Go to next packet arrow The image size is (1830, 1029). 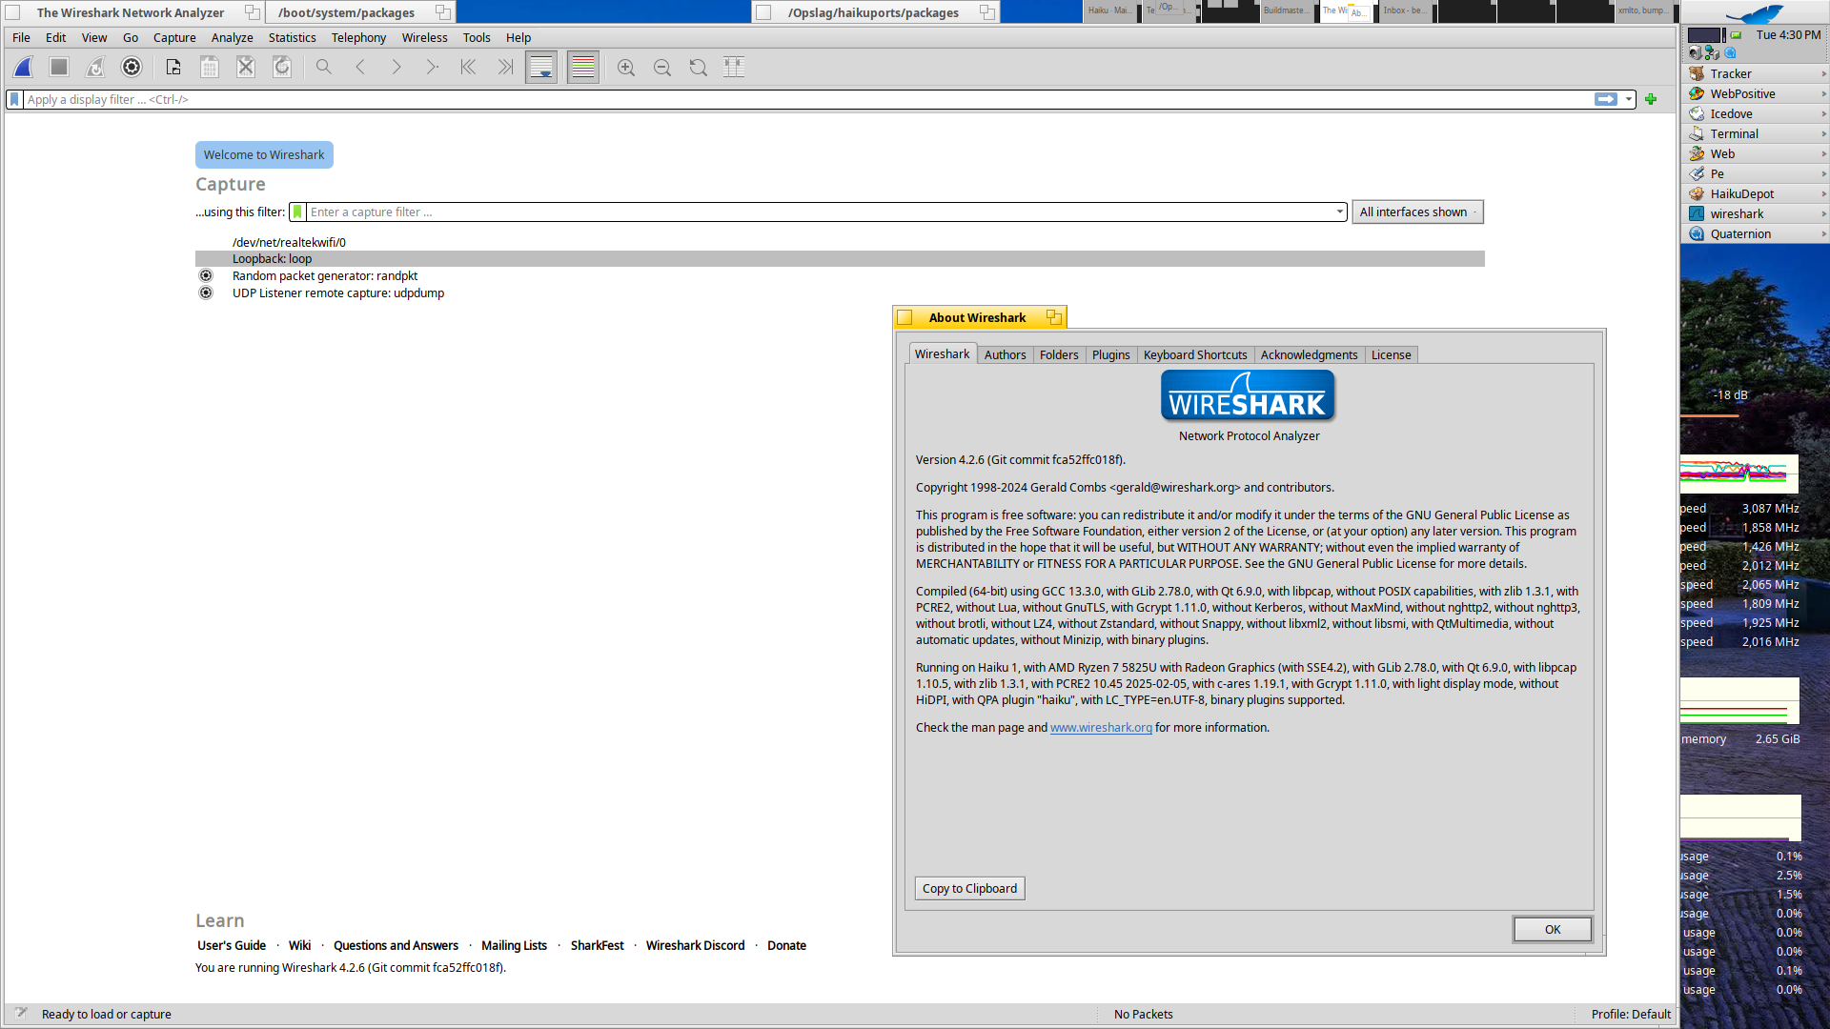pos(396,68)
